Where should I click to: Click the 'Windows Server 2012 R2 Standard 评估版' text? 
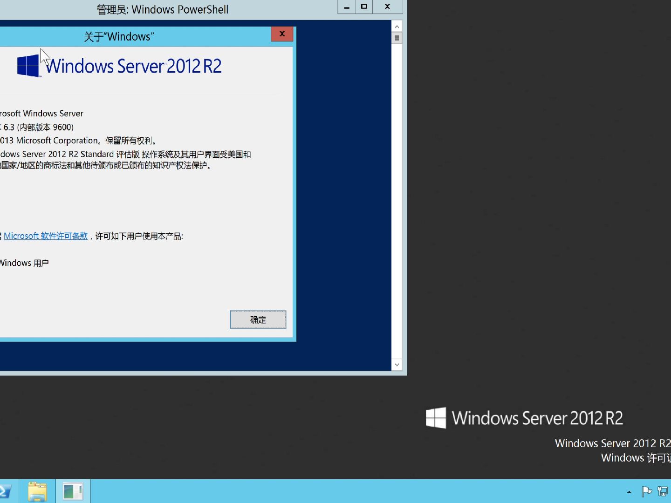(70, 154)
